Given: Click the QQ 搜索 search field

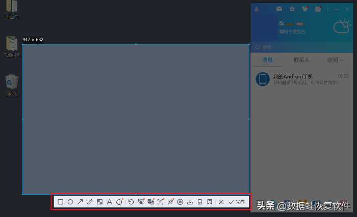Looking at the screenshot, I should (302, 47).
